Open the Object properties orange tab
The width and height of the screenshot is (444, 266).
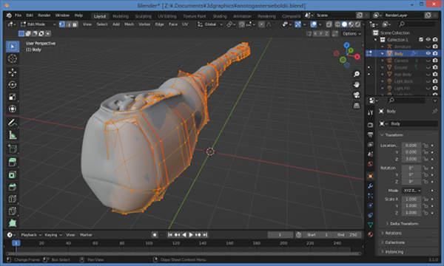371,176
